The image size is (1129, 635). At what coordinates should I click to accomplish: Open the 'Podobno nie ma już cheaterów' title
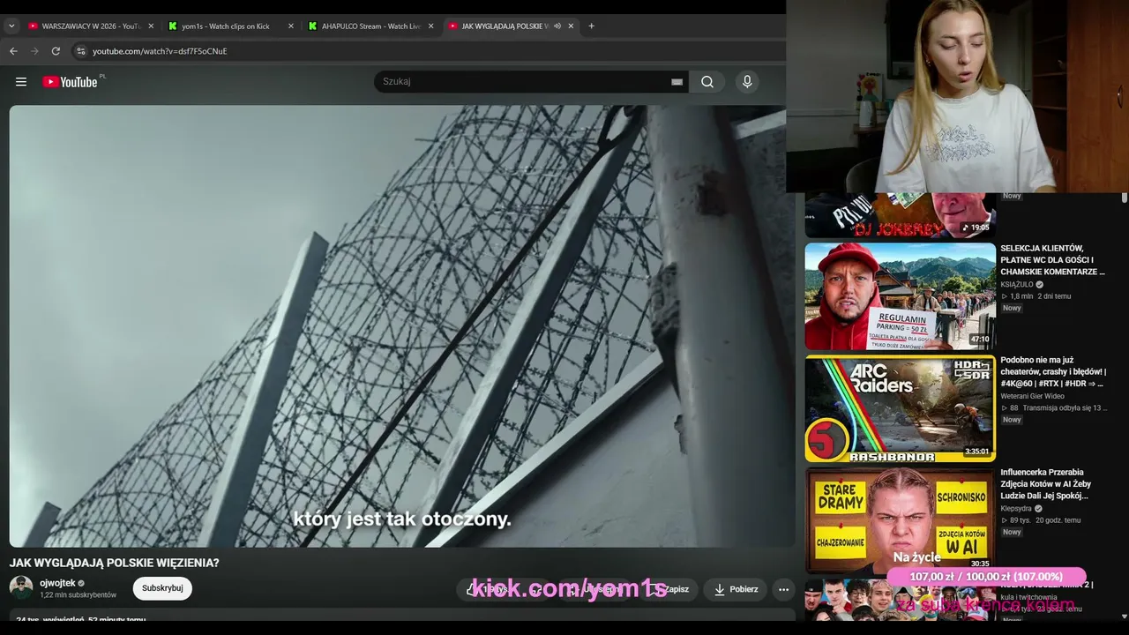[1053, 372]
